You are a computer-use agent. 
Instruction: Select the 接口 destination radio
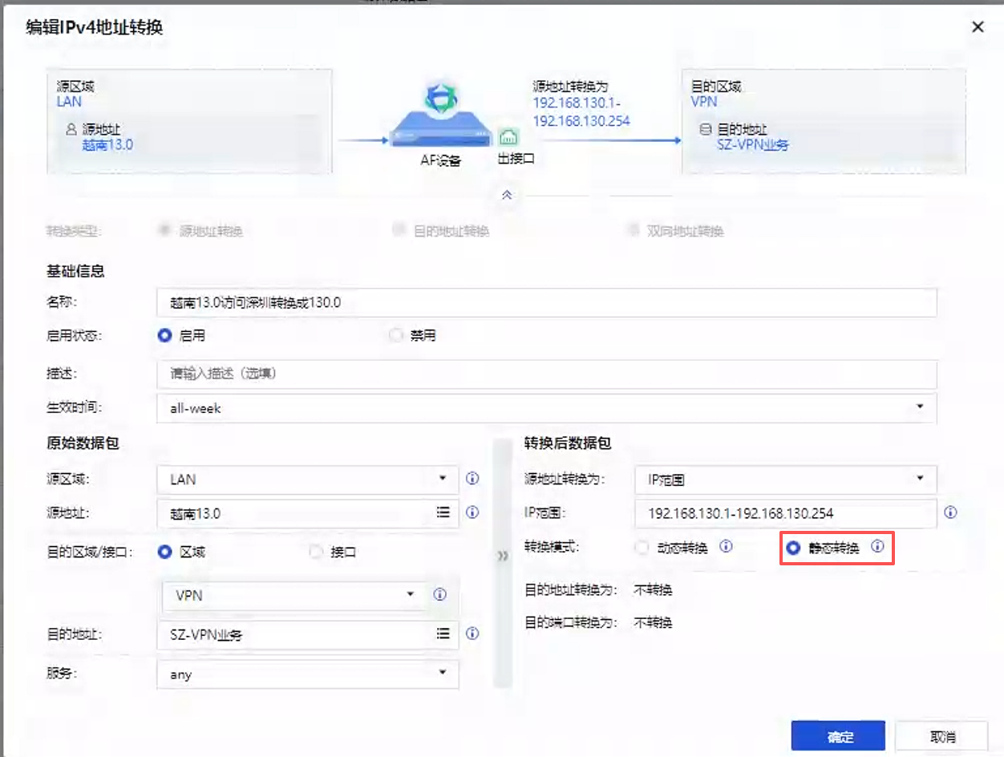pyautogui.click(x=316, y=552)
